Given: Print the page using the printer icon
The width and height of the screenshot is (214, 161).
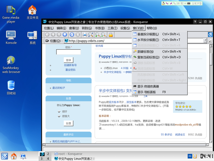Looking at the screenshot, I should pos(85,35).
